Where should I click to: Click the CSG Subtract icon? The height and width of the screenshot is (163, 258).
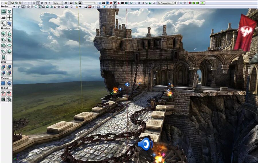9,67
